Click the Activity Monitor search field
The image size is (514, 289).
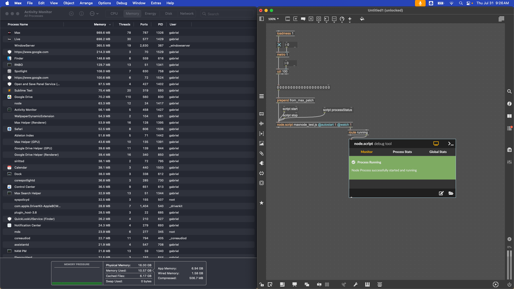point(227,14)
